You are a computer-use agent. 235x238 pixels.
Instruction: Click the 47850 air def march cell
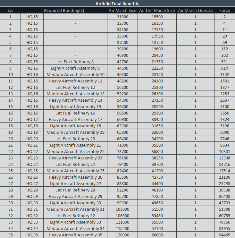tap(157, 196)
